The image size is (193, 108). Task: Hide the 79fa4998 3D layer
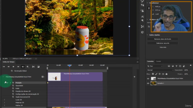click(x=148, y=79)
